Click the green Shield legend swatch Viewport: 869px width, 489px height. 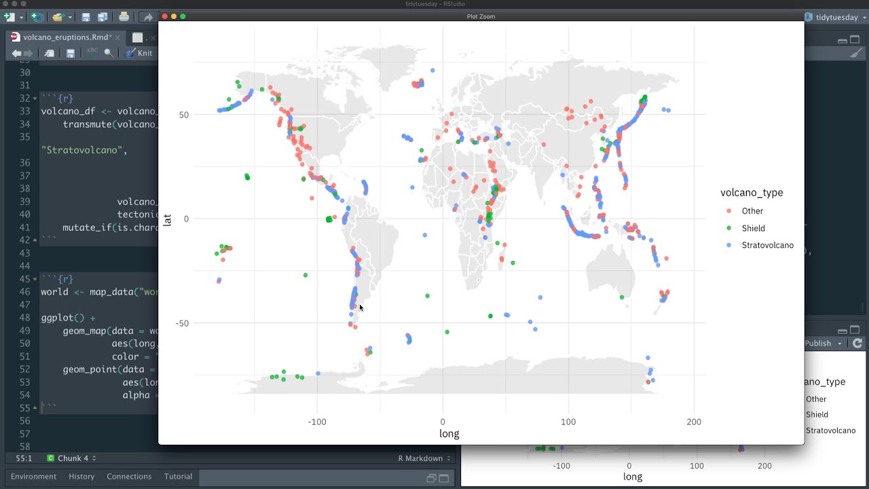click(728, 228)
